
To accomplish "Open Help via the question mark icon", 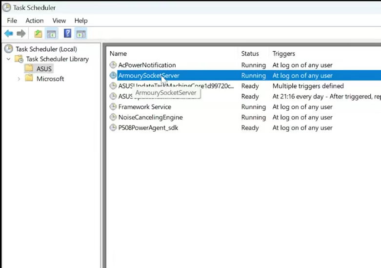I will coord(68,34).
